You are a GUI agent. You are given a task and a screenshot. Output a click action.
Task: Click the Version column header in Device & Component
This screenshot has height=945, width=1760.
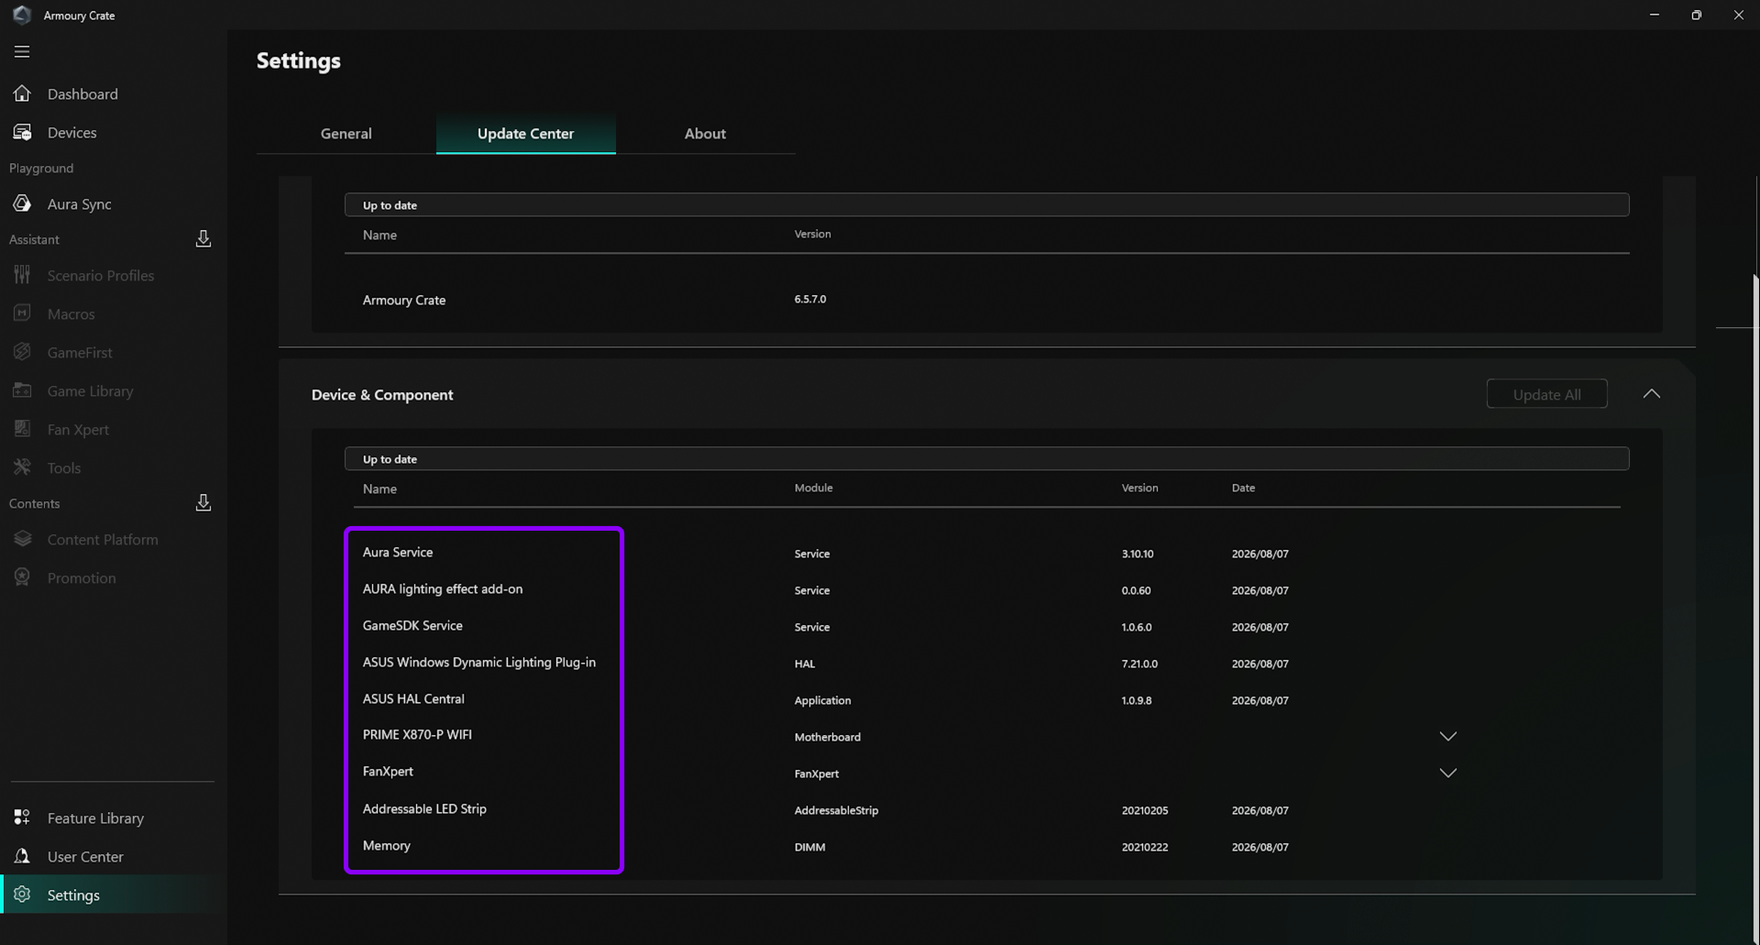coord(1139,489)
